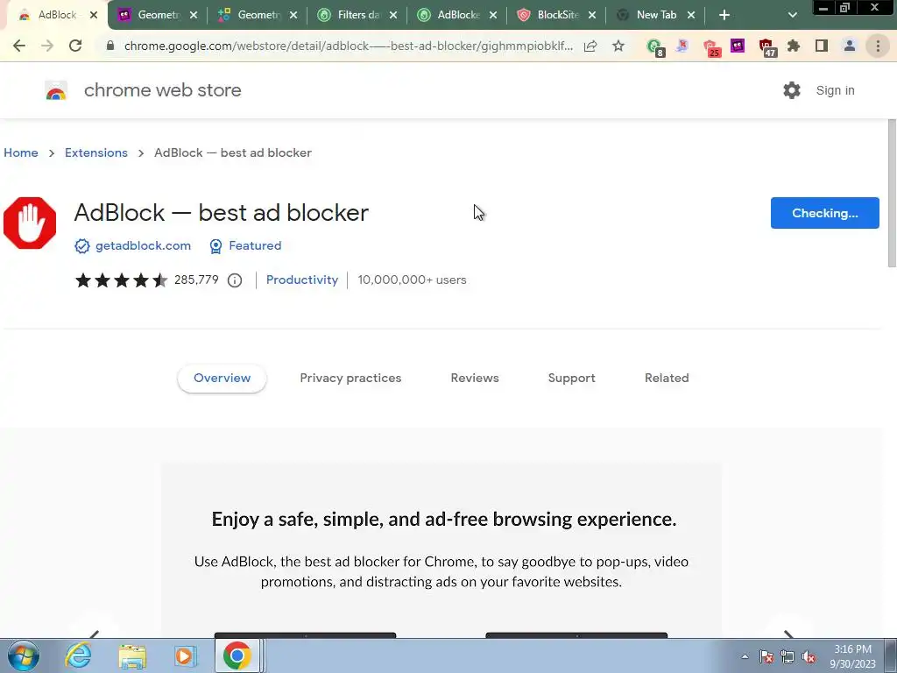Click the 10,000,000+ users text
Screen dimensions: 897x673
pos(412,280)
